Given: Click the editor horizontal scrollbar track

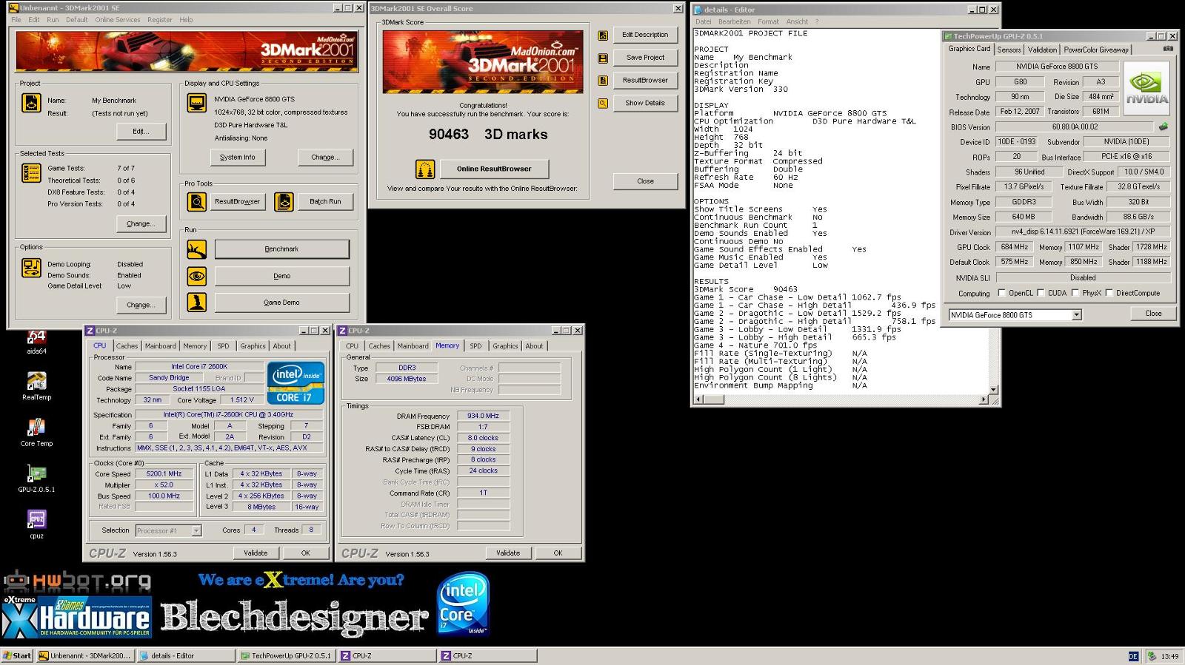Looking at the screenshot, I should [841, 399].
